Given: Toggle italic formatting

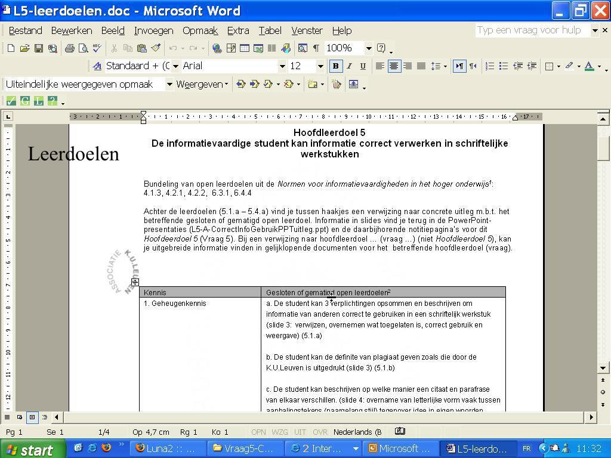Looking at the screenshot, I should (350, 66).
